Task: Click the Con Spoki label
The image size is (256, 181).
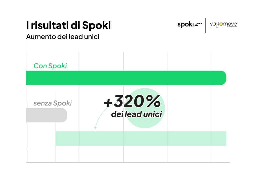Action: (50, 66)
